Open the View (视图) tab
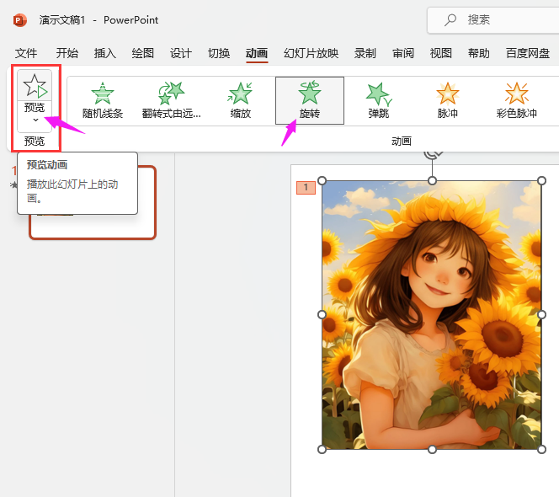 click(441, 53)
